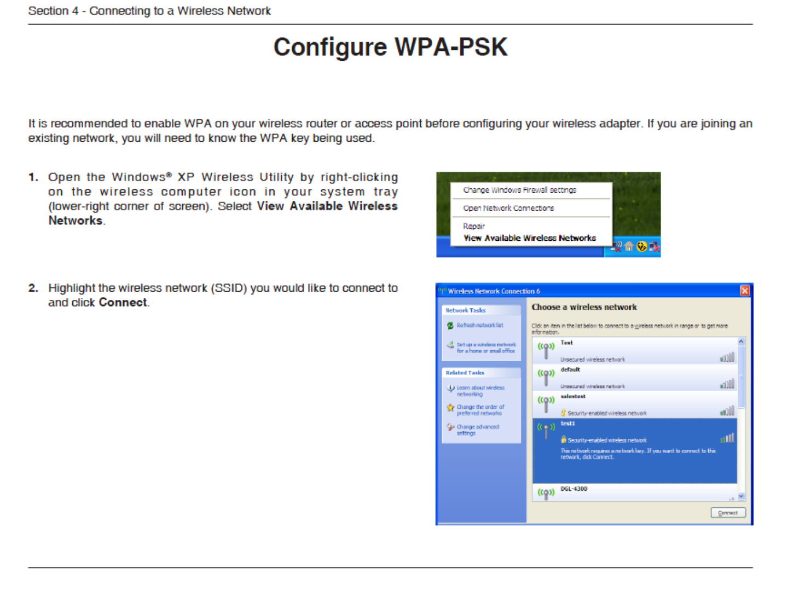Click the "Network Tasks" panel heading
This screenshot has width=788, height=591.
point(466,310)
